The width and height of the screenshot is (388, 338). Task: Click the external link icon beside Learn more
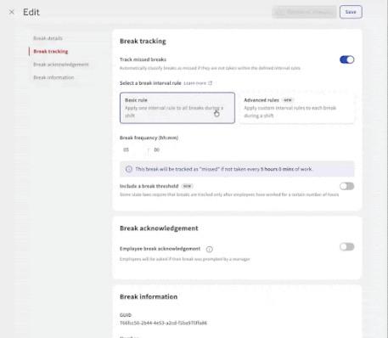pyautogui.click(x=210, y=83)
